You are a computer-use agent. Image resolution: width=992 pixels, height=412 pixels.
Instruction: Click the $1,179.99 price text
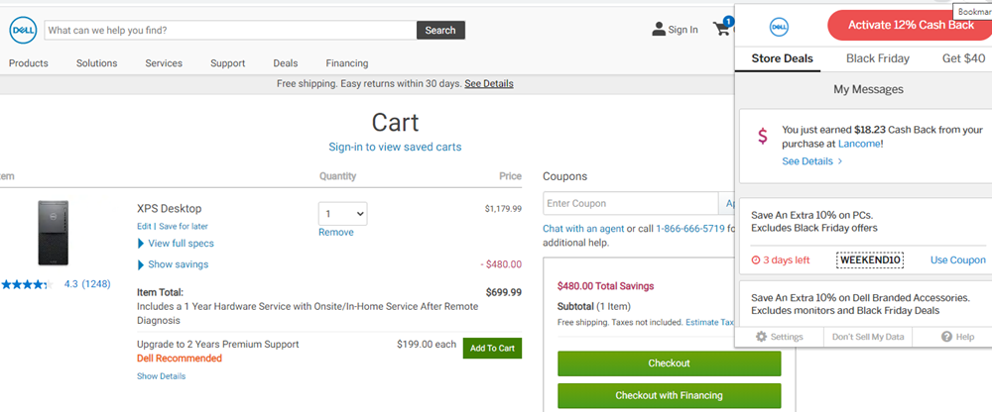click(x=504, y=209)
